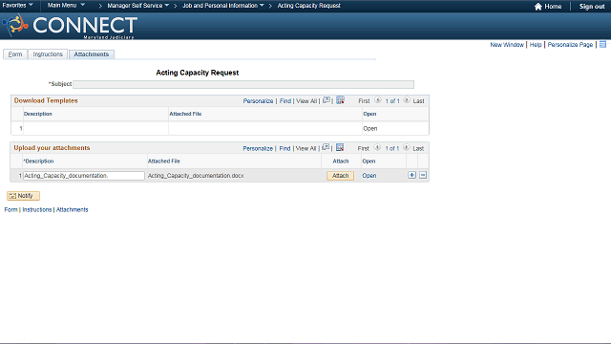Click the Home house icon
611x344 pixels.
[x=538, y=7]
